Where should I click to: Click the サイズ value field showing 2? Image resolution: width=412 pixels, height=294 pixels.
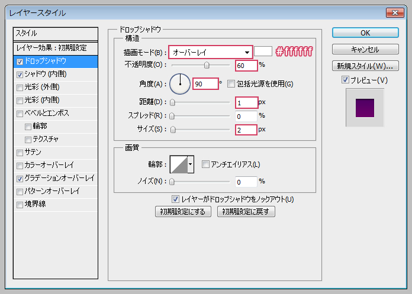246,130
